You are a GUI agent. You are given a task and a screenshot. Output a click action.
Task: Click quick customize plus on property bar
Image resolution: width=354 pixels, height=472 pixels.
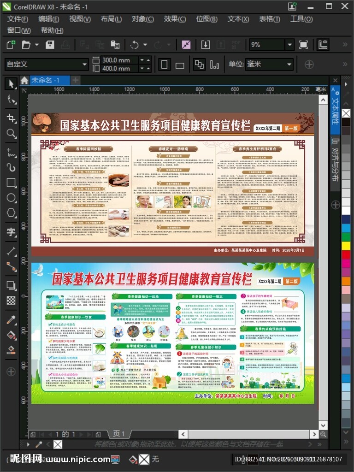309,64
